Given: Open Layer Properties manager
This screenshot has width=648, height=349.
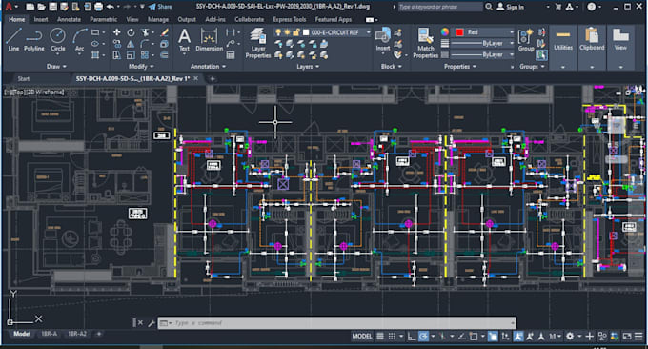Looking at the screenshot, I should pyautogui.click(x=258, y=43).
